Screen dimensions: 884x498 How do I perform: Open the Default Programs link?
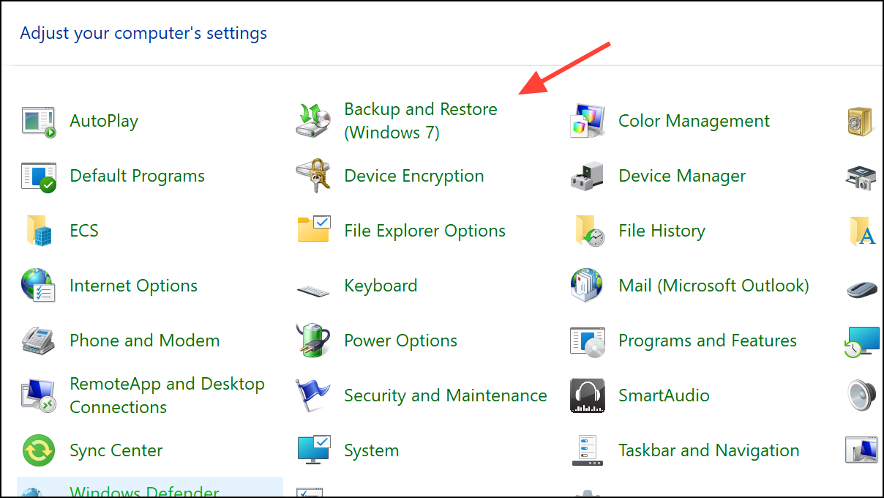[x=137, y=176]
